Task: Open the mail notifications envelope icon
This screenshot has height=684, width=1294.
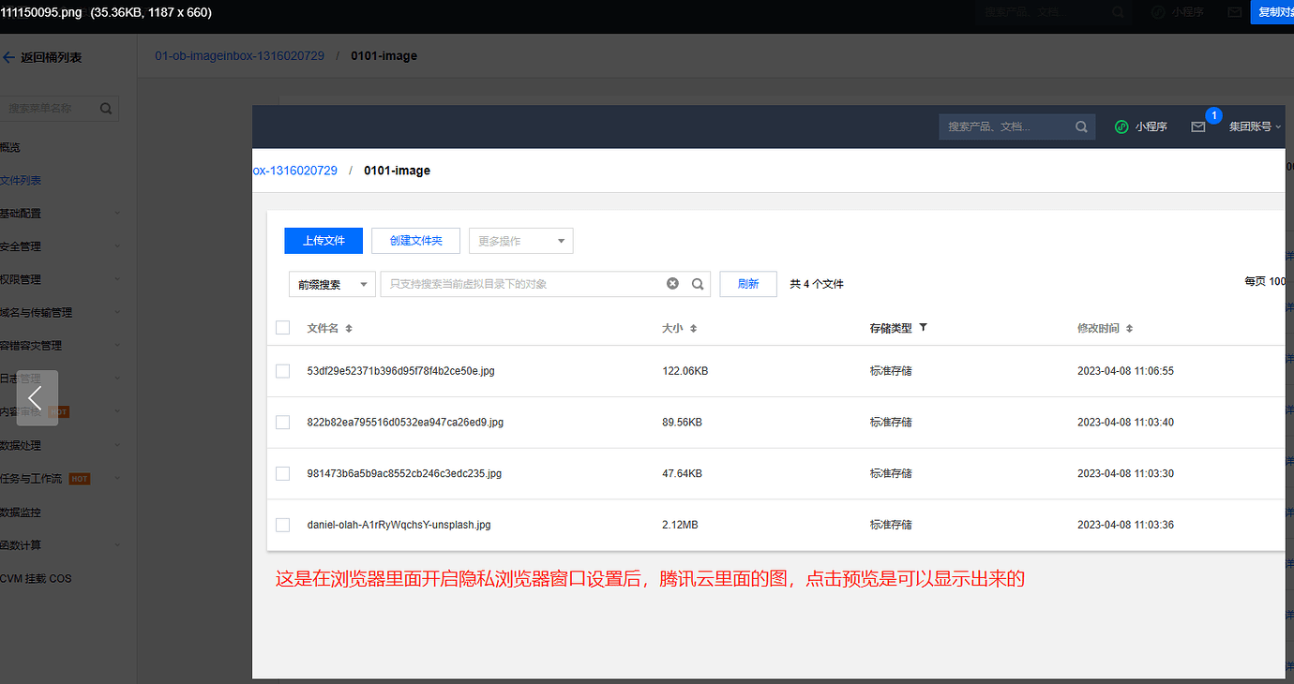Action: pyautogui.click(x=1197, y=126)
